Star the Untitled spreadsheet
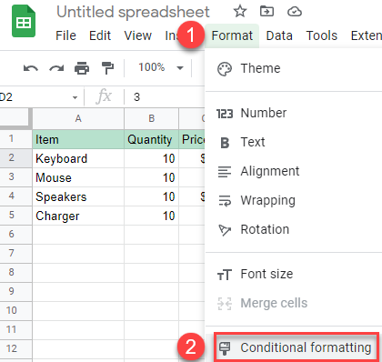Viewport: 382px width, 362px height. pos(240,12)
